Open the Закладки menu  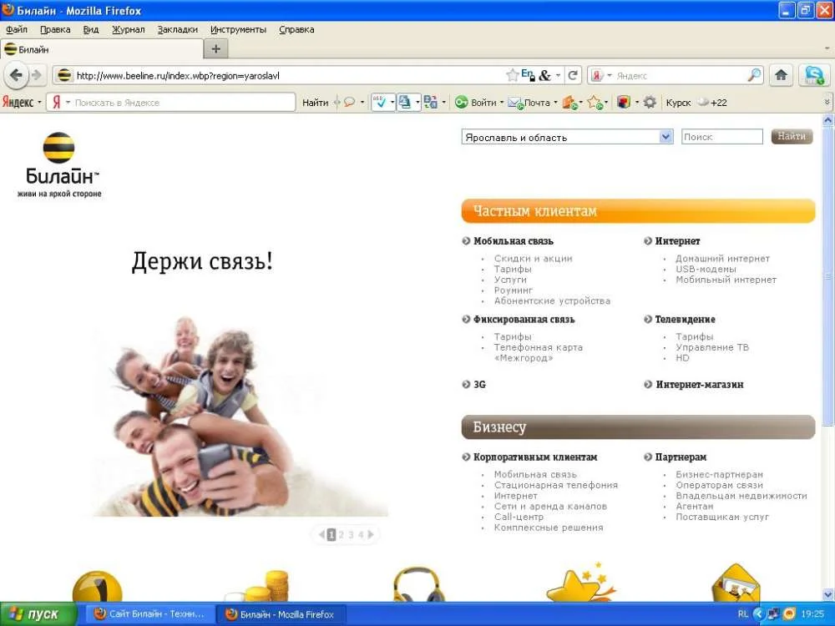[178, 30]
